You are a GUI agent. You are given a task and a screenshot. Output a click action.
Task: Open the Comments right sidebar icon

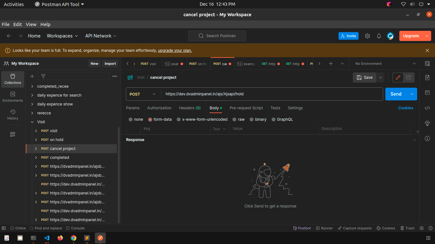[x=427, y=93]
